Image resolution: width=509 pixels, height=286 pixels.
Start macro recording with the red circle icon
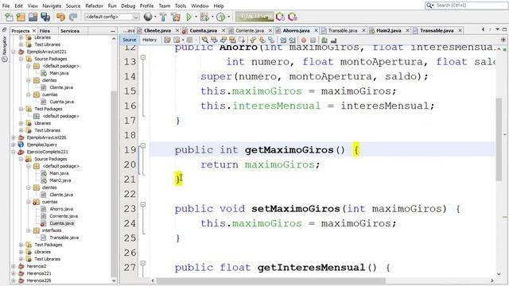click(304, 41)
